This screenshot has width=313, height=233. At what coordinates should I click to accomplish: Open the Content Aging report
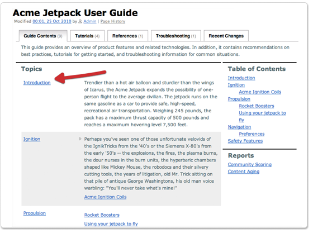[244, 172]
